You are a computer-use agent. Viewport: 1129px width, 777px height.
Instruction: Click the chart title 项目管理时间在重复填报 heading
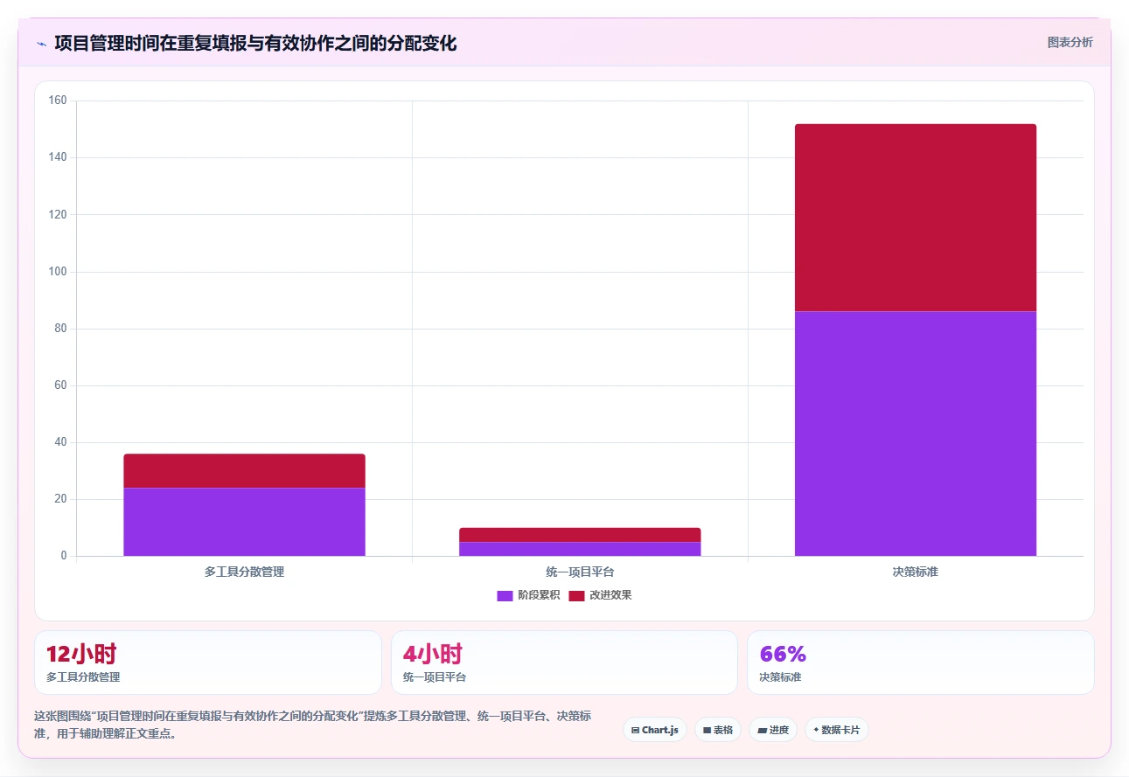pos(255,43)
